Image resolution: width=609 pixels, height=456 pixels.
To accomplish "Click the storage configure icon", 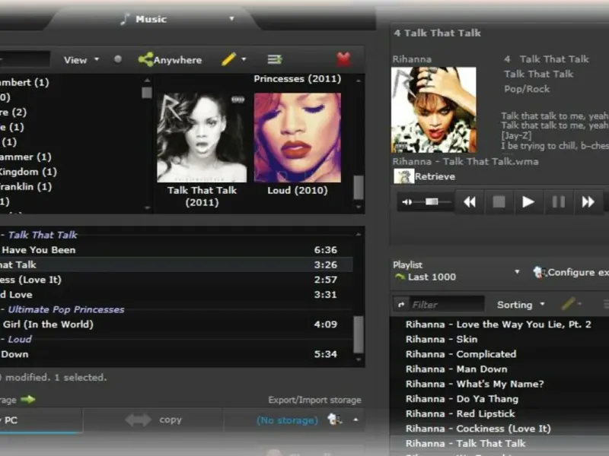I will pos(335,420).
